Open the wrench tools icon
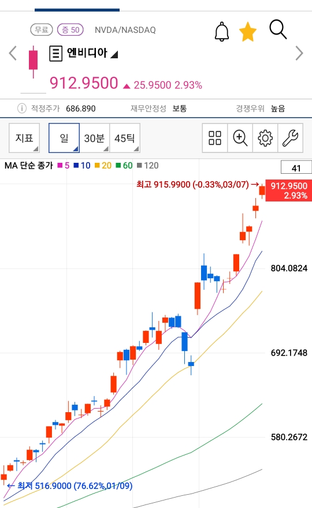312x508 pixels. (x=290, y=138)
